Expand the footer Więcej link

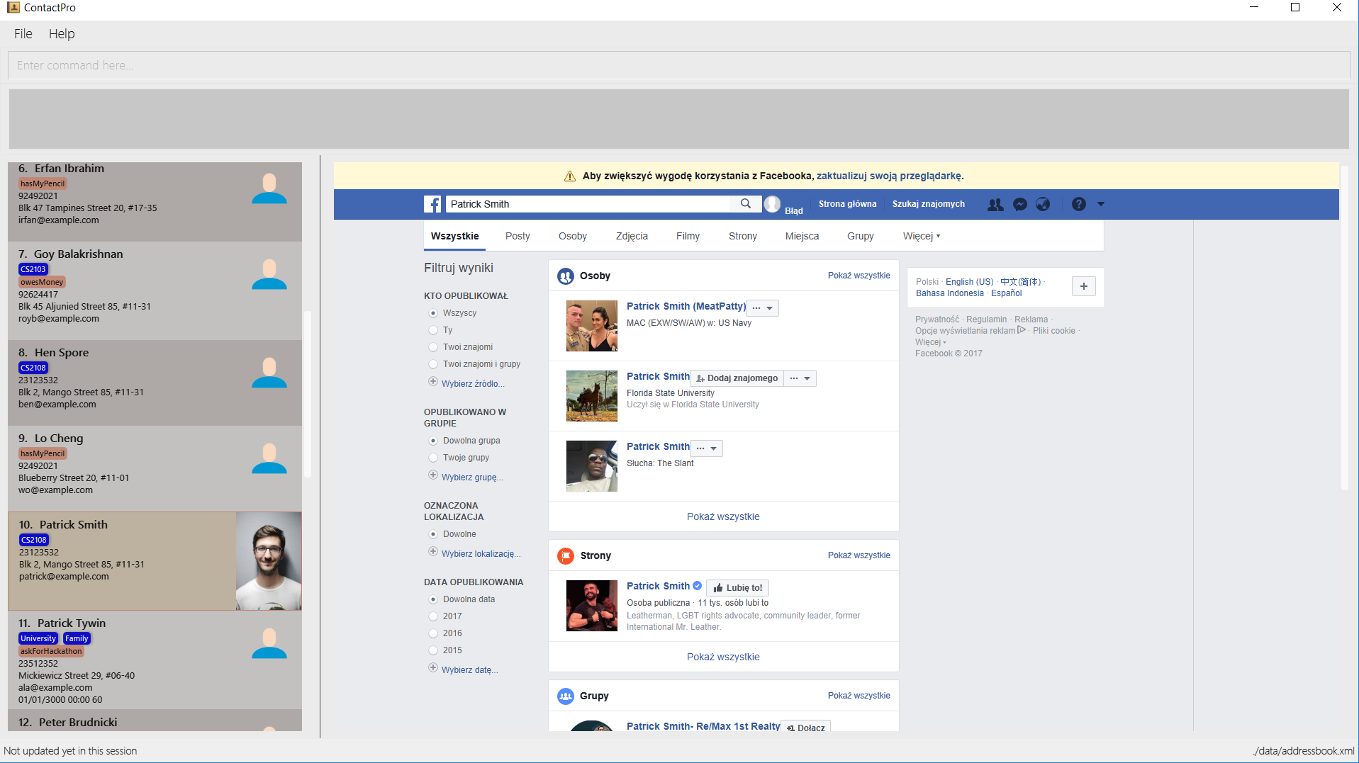pos(930,342)
